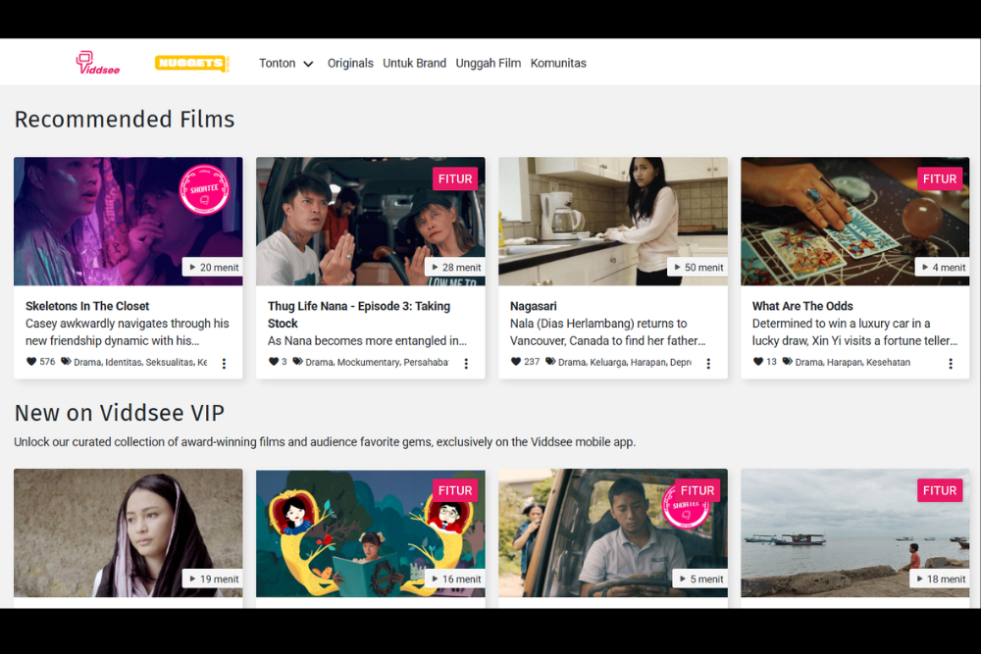
Task: Open the Nuggets logo link
Action: (x=192, y=63)
